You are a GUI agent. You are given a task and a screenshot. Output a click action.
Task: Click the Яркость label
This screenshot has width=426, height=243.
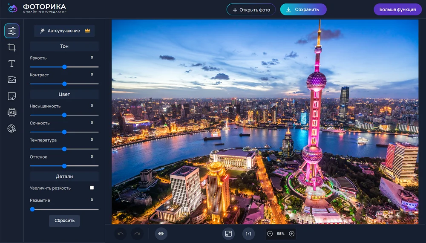point(38,58)
